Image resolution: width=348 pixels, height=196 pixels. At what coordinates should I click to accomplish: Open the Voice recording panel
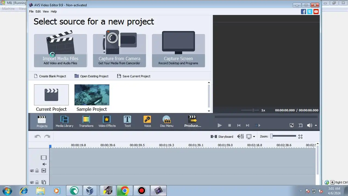[x=147, y=121]
